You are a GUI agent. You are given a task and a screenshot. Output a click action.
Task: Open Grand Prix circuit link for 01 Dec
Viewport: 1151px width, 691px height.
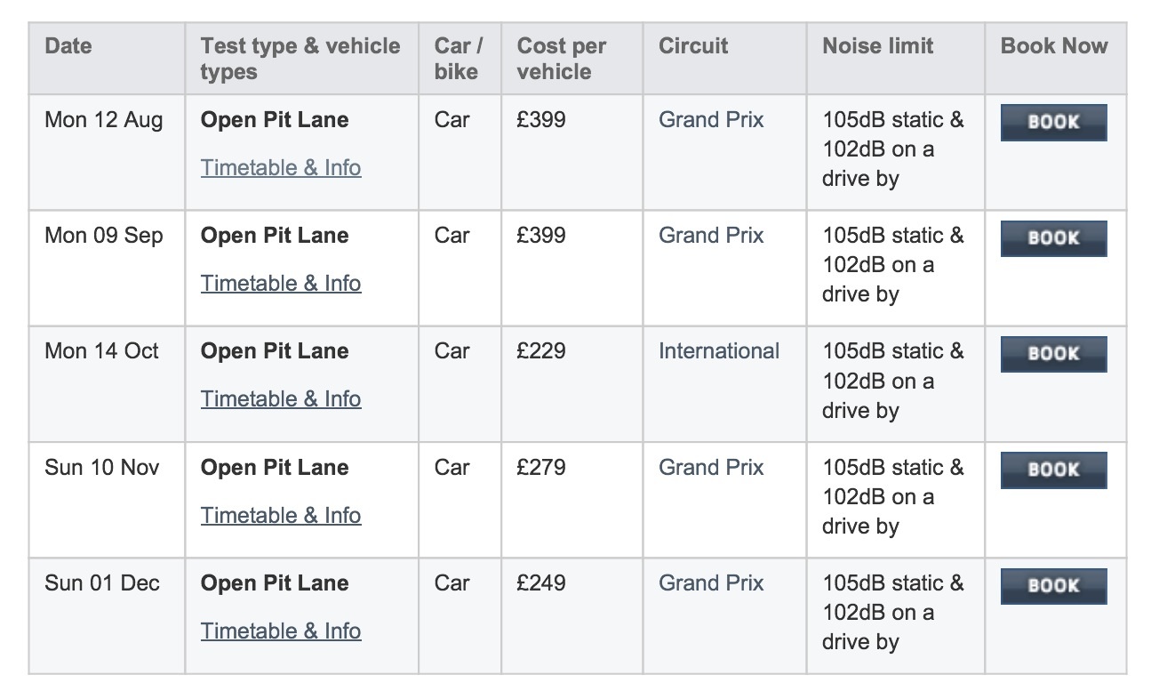[x=711, y=583]
